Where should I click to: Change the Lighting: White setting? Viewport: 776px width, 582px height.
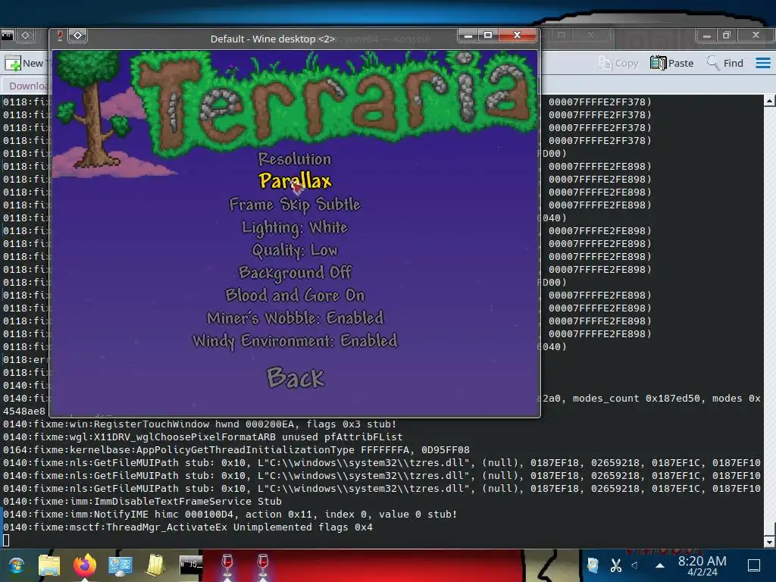point(295,227)
